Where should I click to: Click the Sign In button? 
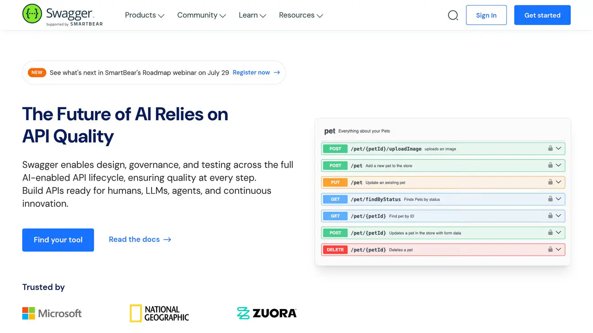[x=486, y=15]
